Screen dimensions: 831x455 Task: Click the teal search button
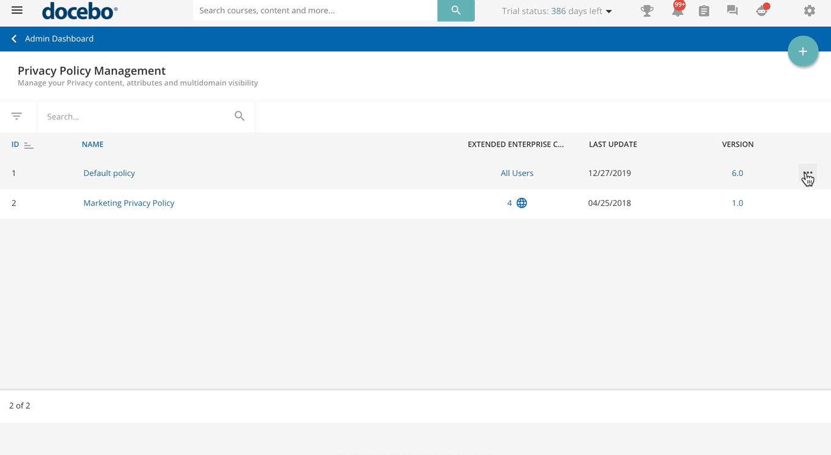(x=456, y=10)
